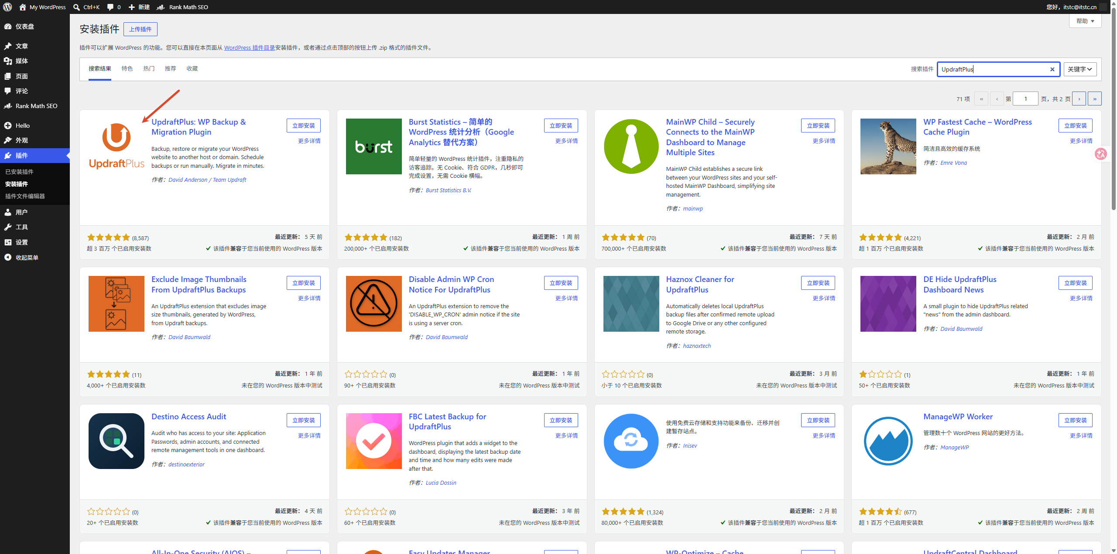Open the 仪表盘 dashboard icon

pyautogui.click(x=8, y=27)
